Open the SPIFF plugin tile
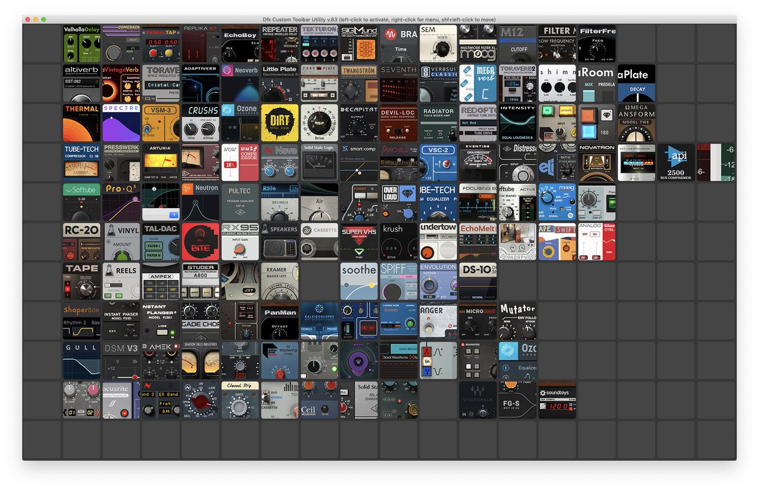Screen dimensions: 759x490 pyautogui.click(x=398, y=281)
